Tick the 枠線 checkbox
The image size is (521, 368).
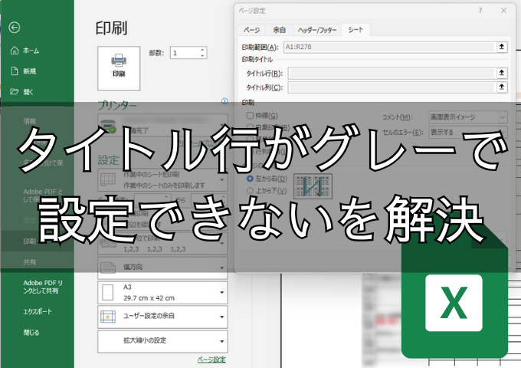pyautogui.click(x=250, y=116)
